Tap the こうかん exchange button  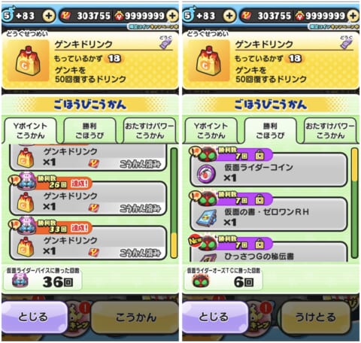(x=135, y=317)
